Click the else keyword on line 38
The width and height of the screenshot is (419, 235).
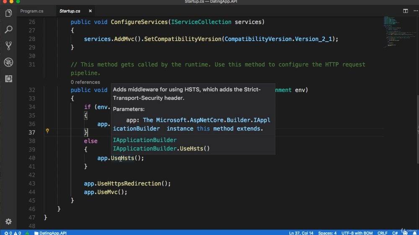tap(91, 141)
